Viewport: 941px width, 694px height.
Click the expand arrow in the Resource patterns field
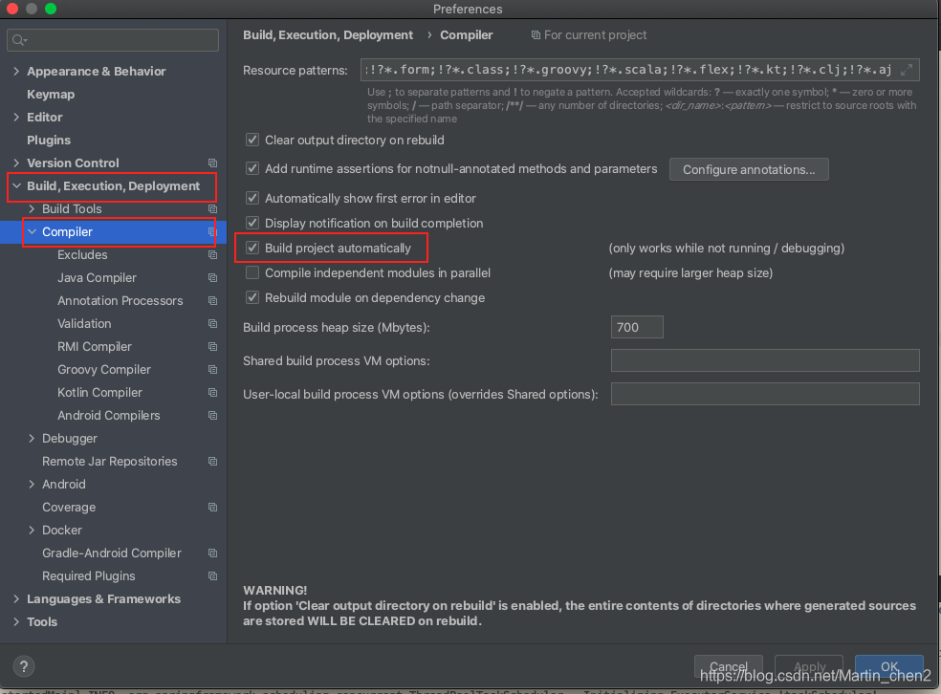tap(906, 70)
